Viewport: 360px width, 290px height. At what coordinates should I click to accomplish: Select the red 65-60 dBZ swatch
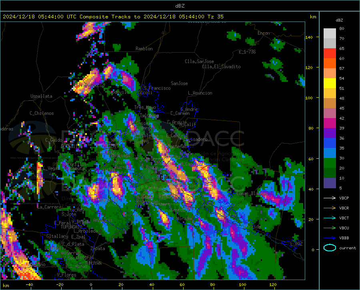click(330, 53)
